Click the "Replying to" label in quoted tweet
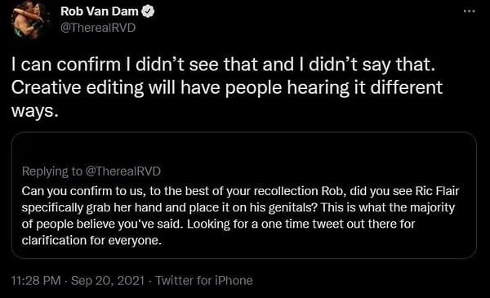The width and height of the screenshot is (490, 298). (52, 171)
